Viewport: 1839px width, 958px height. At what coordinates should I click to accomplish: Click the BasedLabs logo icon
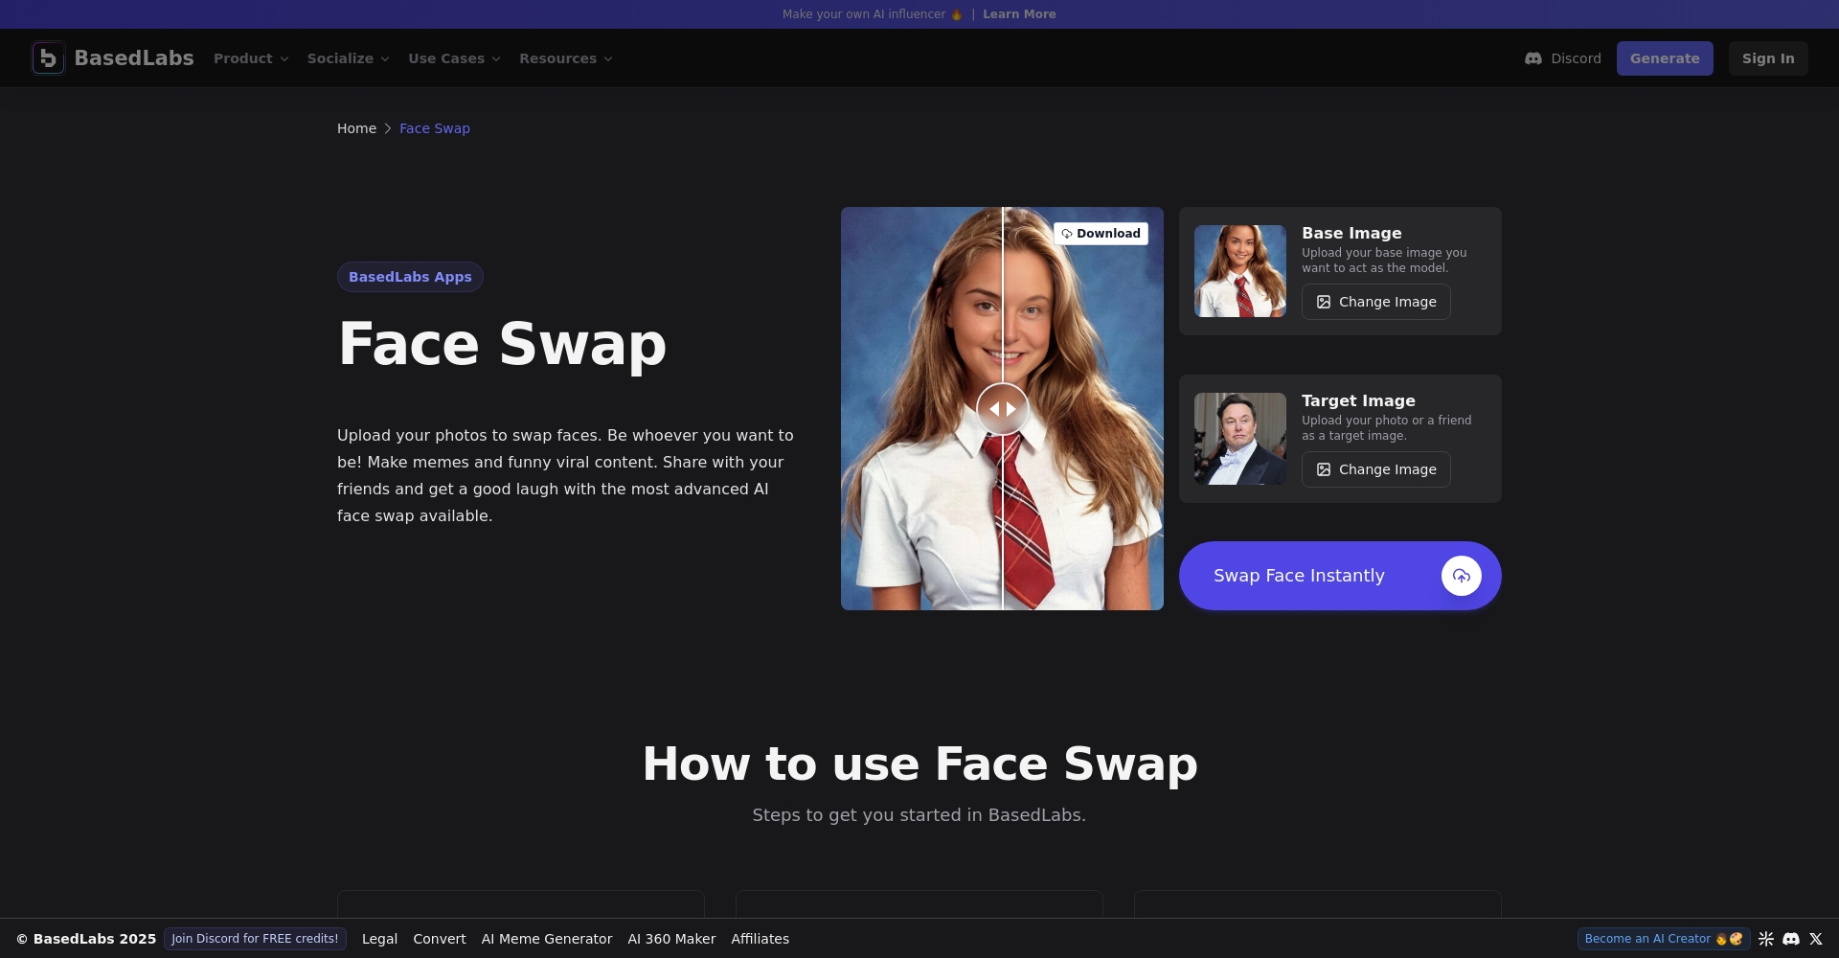click(x=48, y=58)
